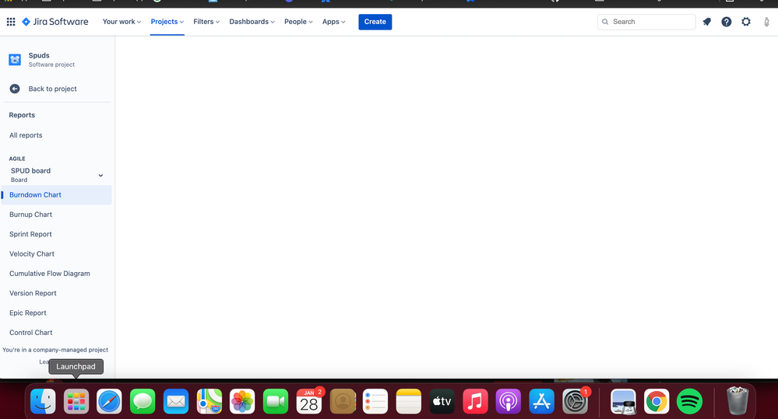Open Photos from the dock
The height and width of the screenshot is (419, 778).
242,401
